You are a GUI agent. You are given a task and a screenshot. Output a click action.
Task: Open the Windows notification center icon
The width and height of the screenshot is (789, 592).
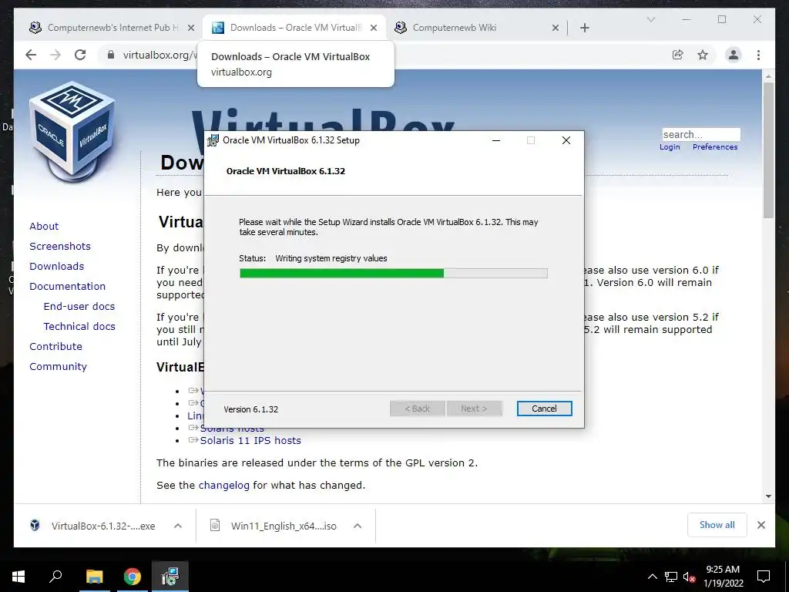(764, 577)
